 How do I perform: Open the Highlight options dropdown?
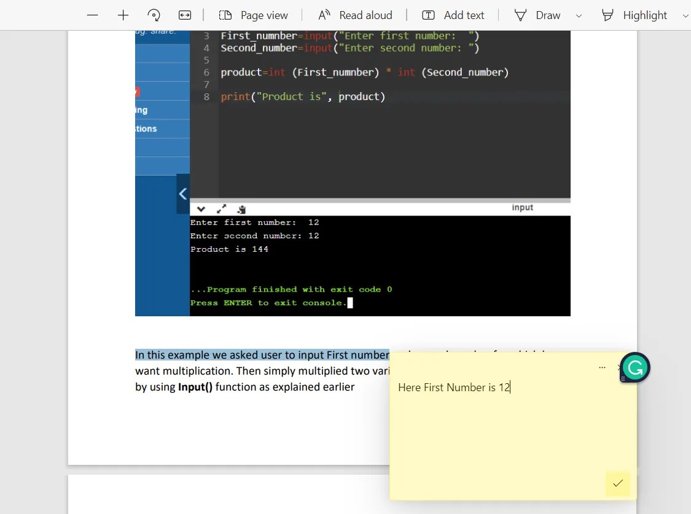[x=686, y=15]
